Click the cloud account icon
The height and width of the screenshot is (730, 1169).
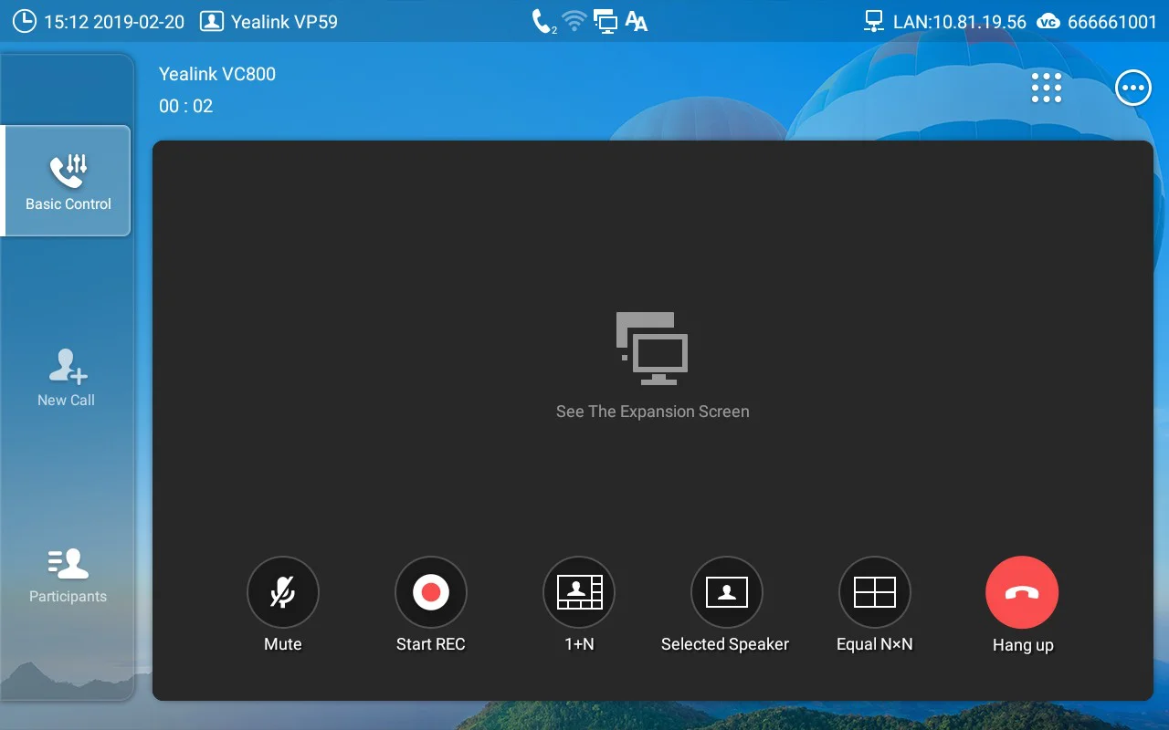tap(1048, 21)
